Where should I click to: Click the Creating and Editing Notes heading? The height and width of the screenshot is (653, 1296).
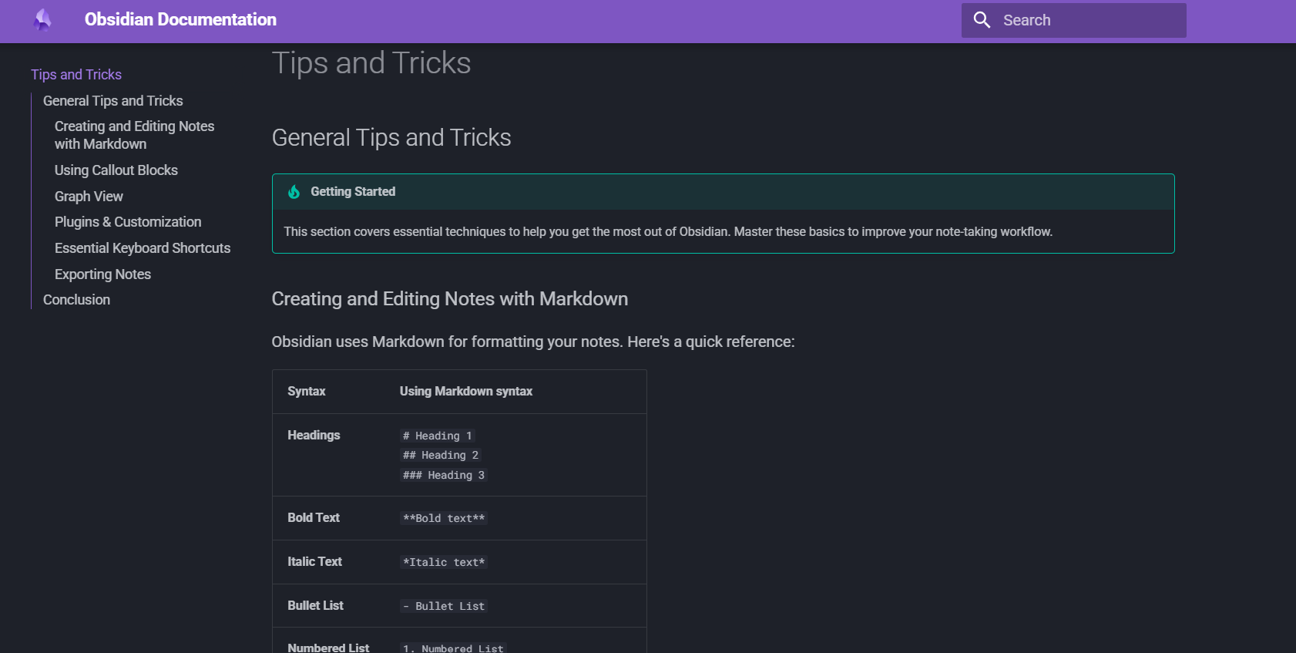(x=450, y=299)
